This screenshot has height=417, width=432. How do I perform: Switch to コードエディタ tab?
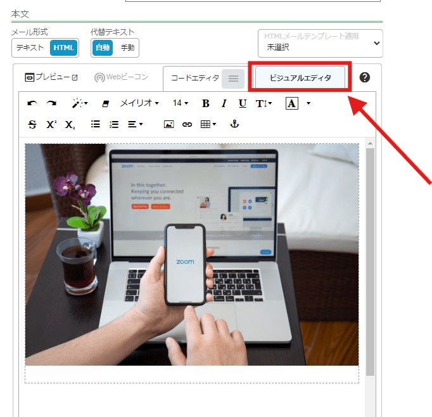click(x=195, y=79)
